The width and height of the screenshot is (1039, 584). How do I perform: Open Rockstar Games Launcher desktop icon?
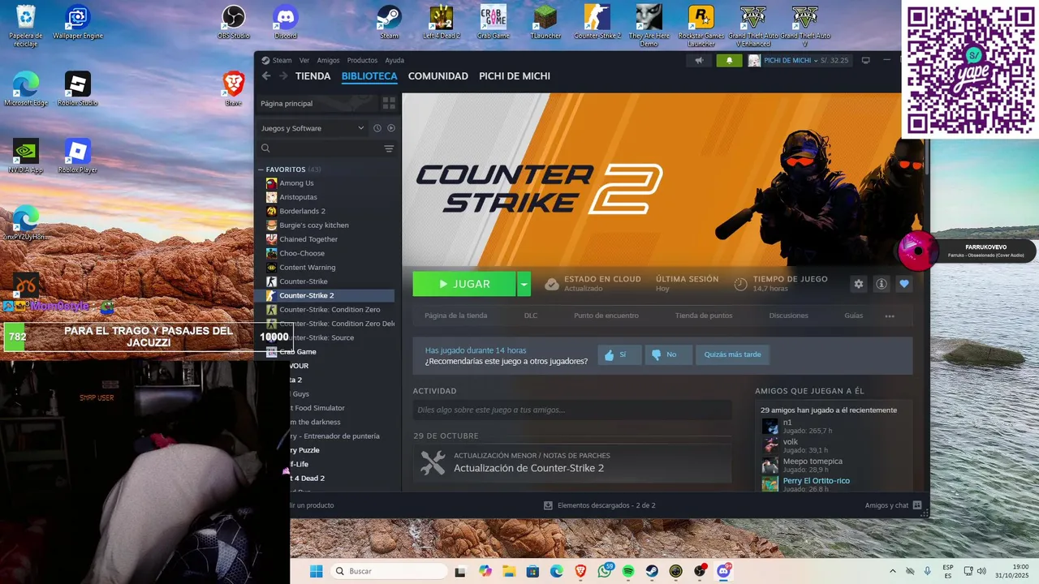click(701, 26)
